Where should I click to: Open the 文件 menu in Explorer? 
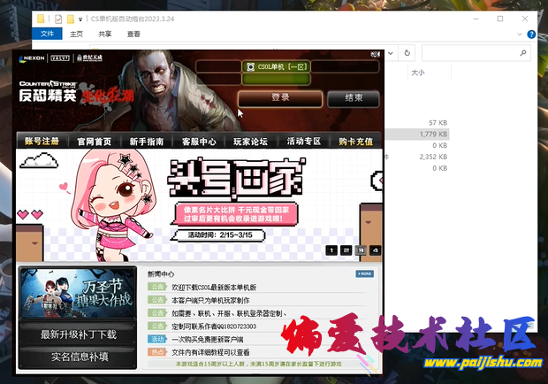click(x=47, y=34)
